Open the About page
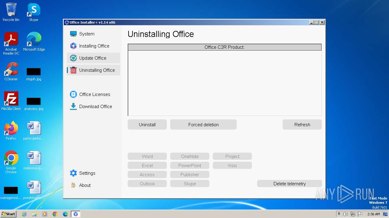389x218 pixels. pyautogui.click(x=93, y=185)
